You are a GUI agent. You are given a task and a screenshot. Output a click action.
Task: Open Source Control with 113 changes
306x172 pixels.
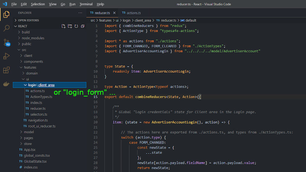pyautogui.click(x=7, y=42)
